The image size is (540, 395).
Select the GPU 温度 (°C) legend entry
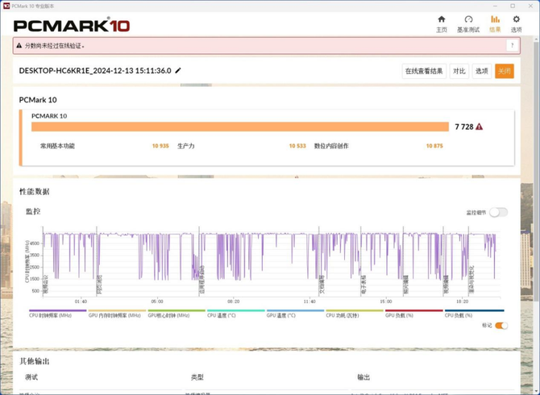point(295,313)
